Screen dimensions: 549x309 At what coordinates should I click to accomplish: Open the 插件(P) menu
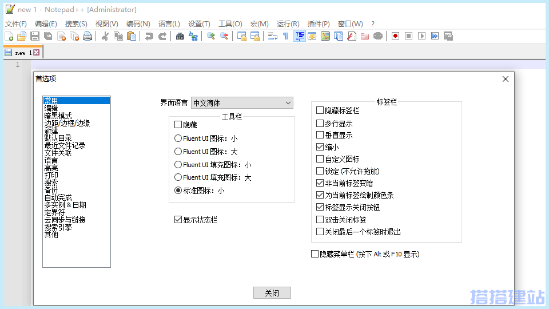tap(319, 24)
